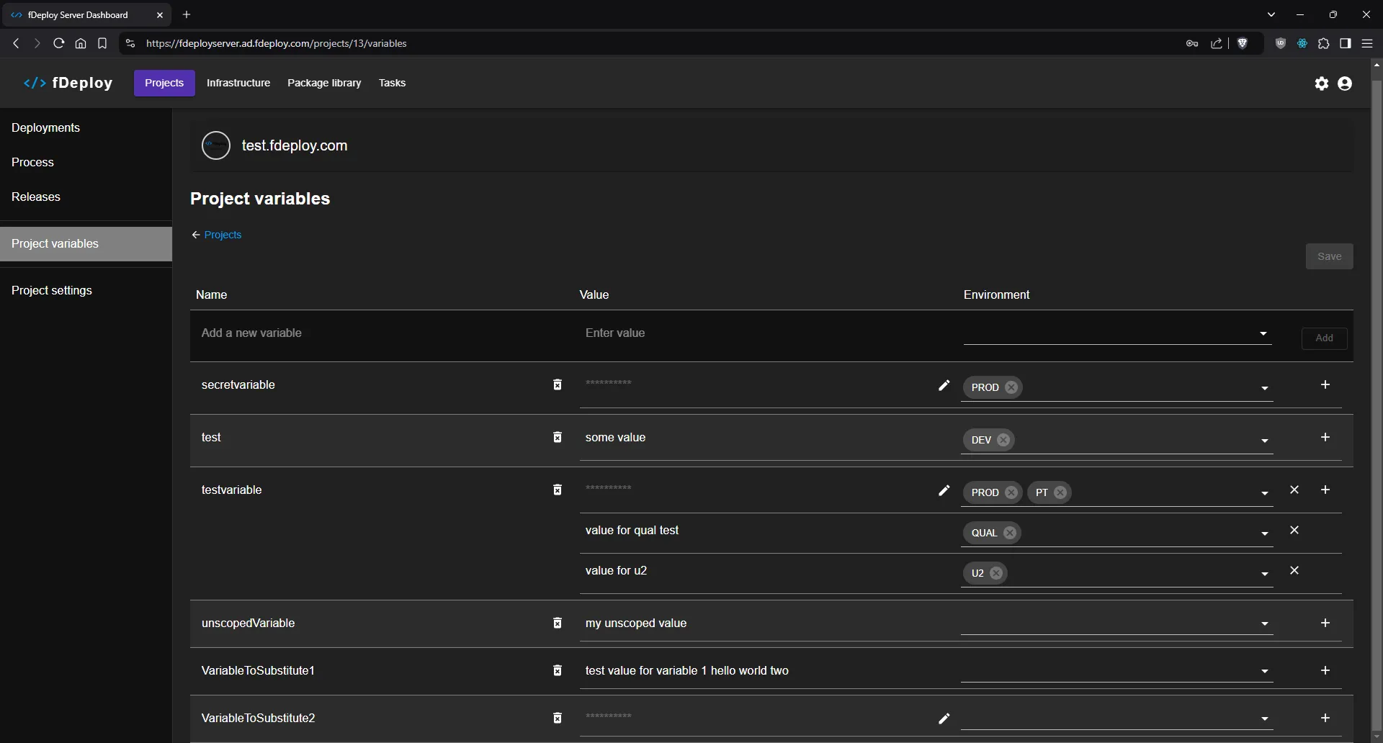Remove DEV environment from test variable
The width and height of the screenshot is (1383, 743).
pos(1004,440)
